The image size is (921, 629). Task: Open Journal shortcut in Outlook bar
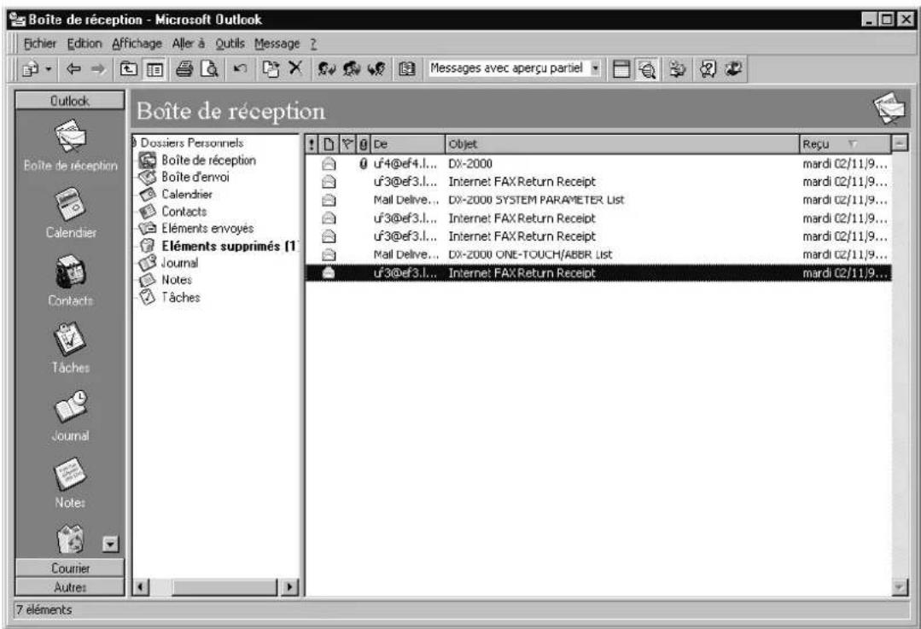[x=71, y=416]
